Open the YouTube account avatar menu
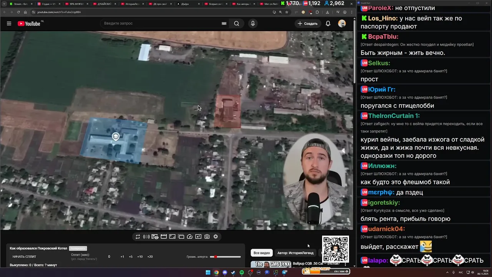Screen dimensions: 492x277 [x=342, y=23]
